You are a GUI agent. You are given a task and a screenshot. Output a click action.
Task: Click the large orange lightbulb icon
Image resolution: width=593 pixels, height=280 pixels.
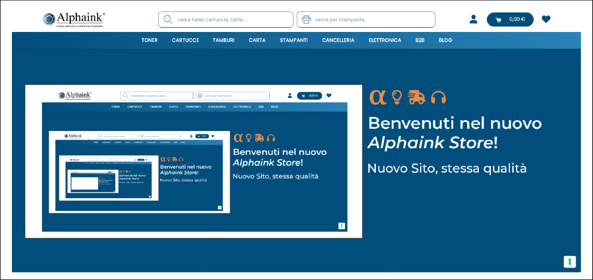tap(397, 97)
